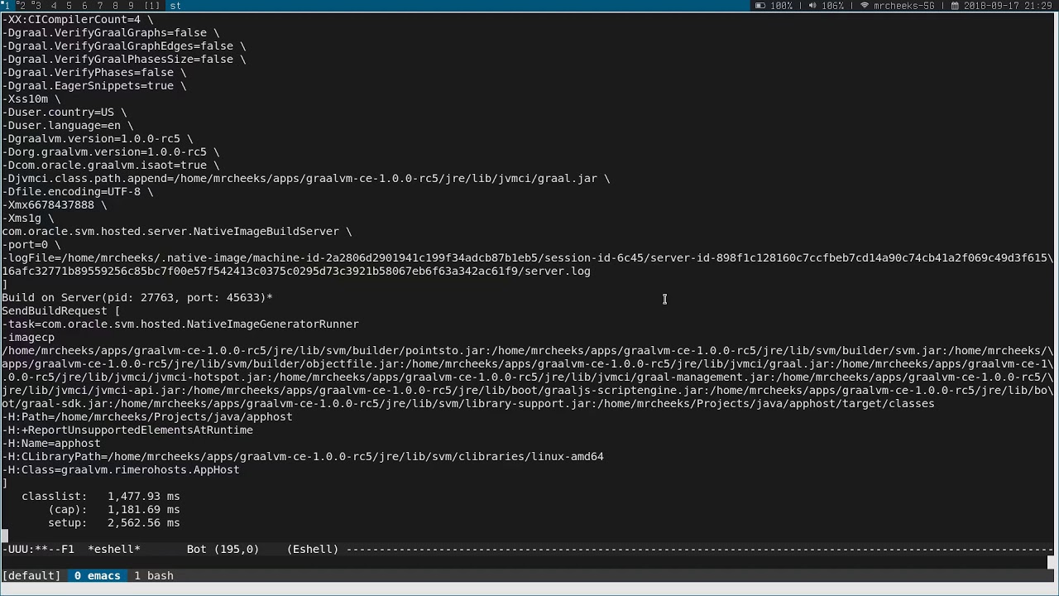The height and width of the screenshot is (596, 1059).
Task: Switch to workspace 3
Action: click(37, 6)
